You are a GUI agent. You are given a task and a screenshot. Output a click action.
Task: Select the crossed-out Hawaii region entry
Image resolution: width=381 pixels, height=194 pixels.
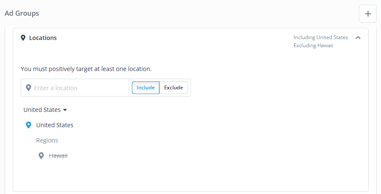[x=58, y=156]
